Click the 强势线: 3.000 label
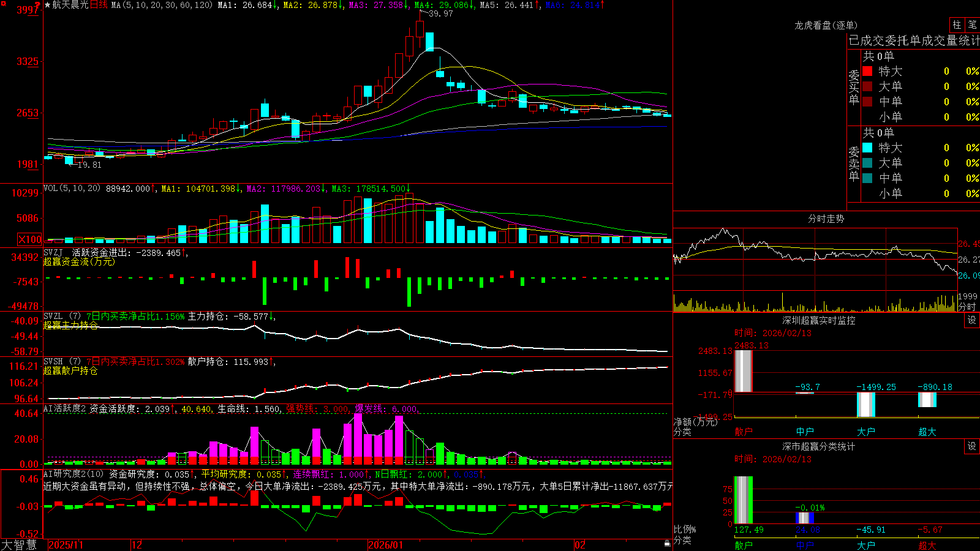 (x=318, y=409)
